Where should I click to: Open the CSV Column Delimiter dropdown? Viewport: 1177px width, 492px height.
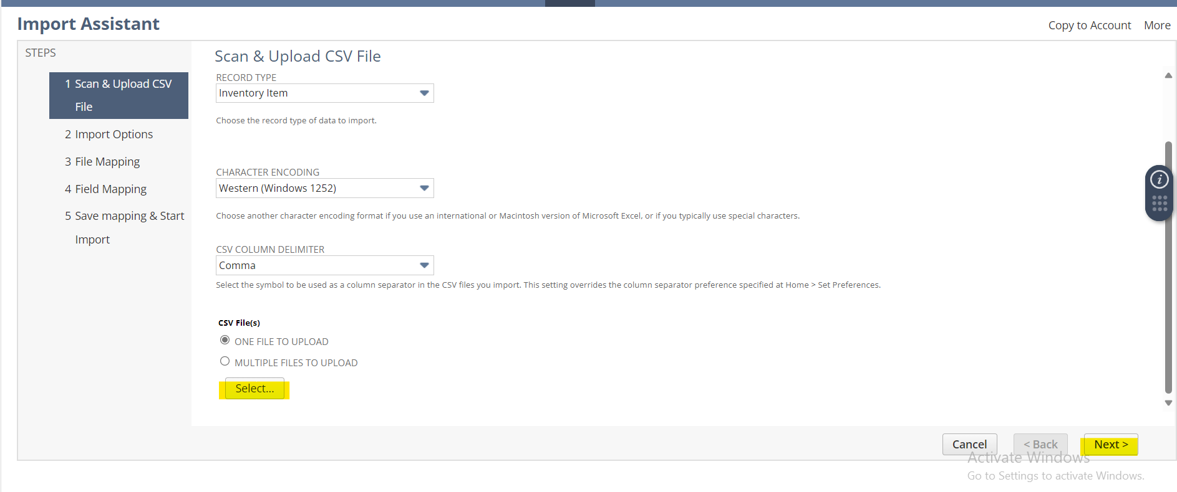pos(324,265)
